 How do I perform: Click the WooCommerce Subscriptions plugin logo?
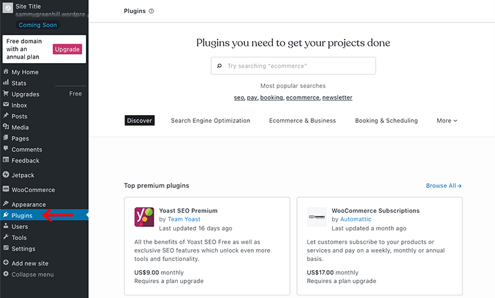click(317, 217)
